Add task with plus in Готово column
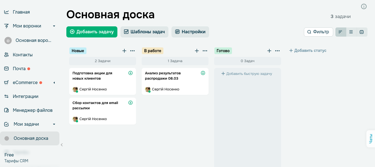 click(269, 51)
